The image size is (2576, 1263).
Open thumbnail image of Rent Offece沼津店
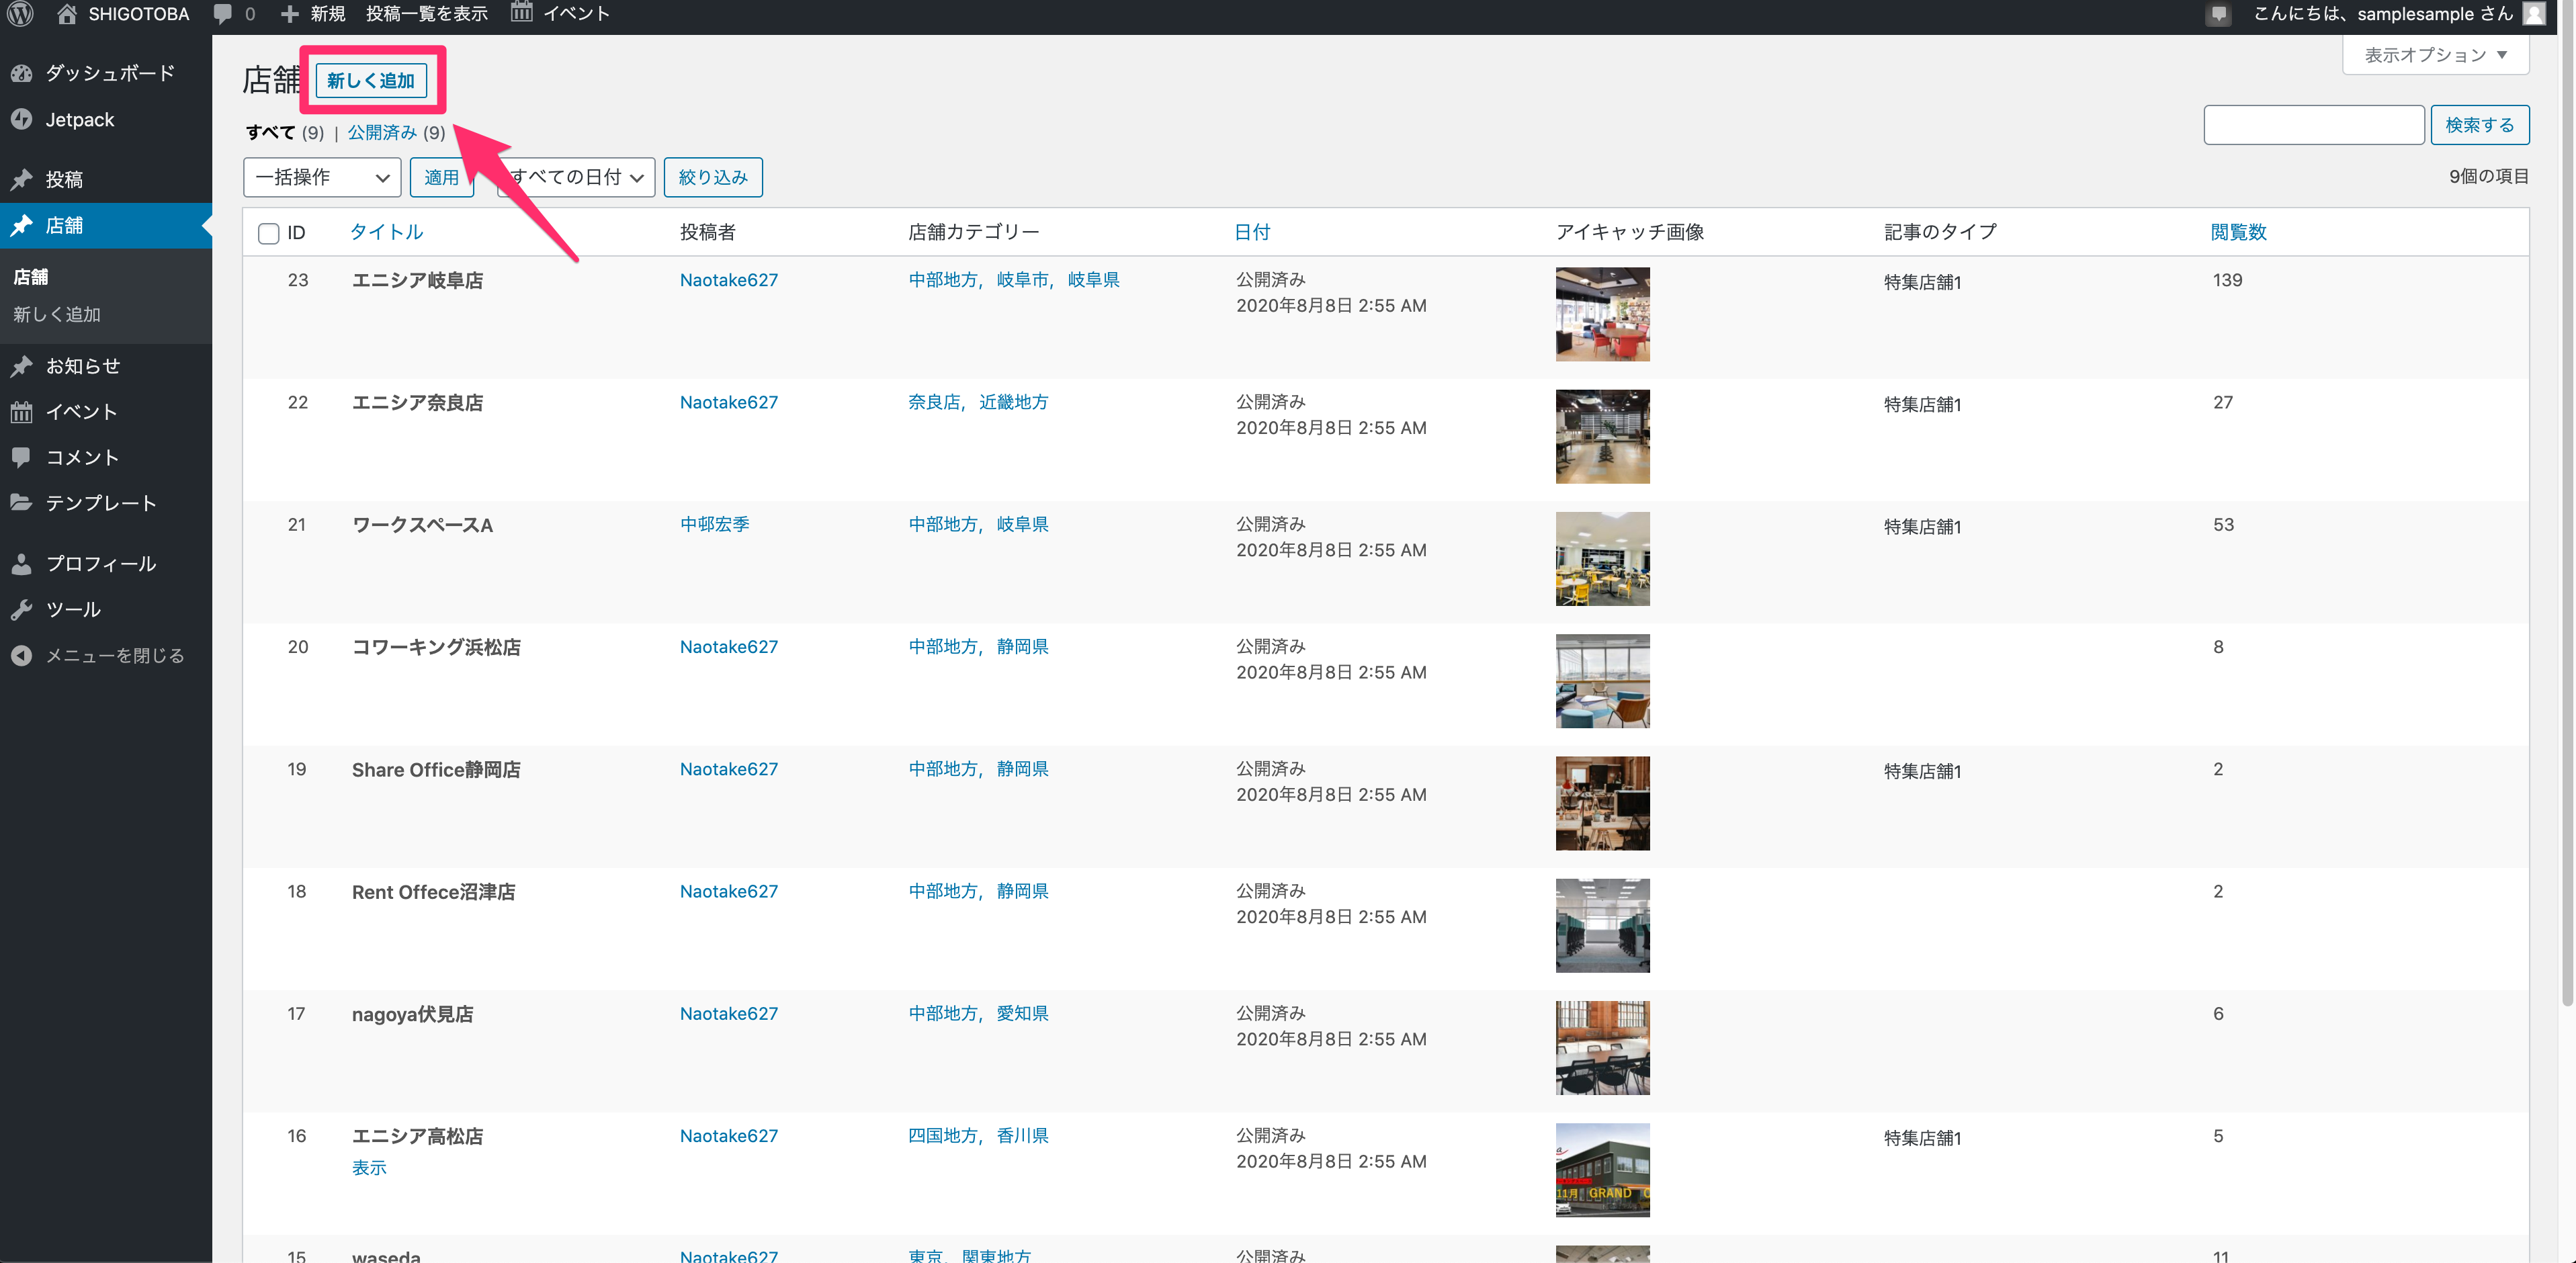point(1602,926)
